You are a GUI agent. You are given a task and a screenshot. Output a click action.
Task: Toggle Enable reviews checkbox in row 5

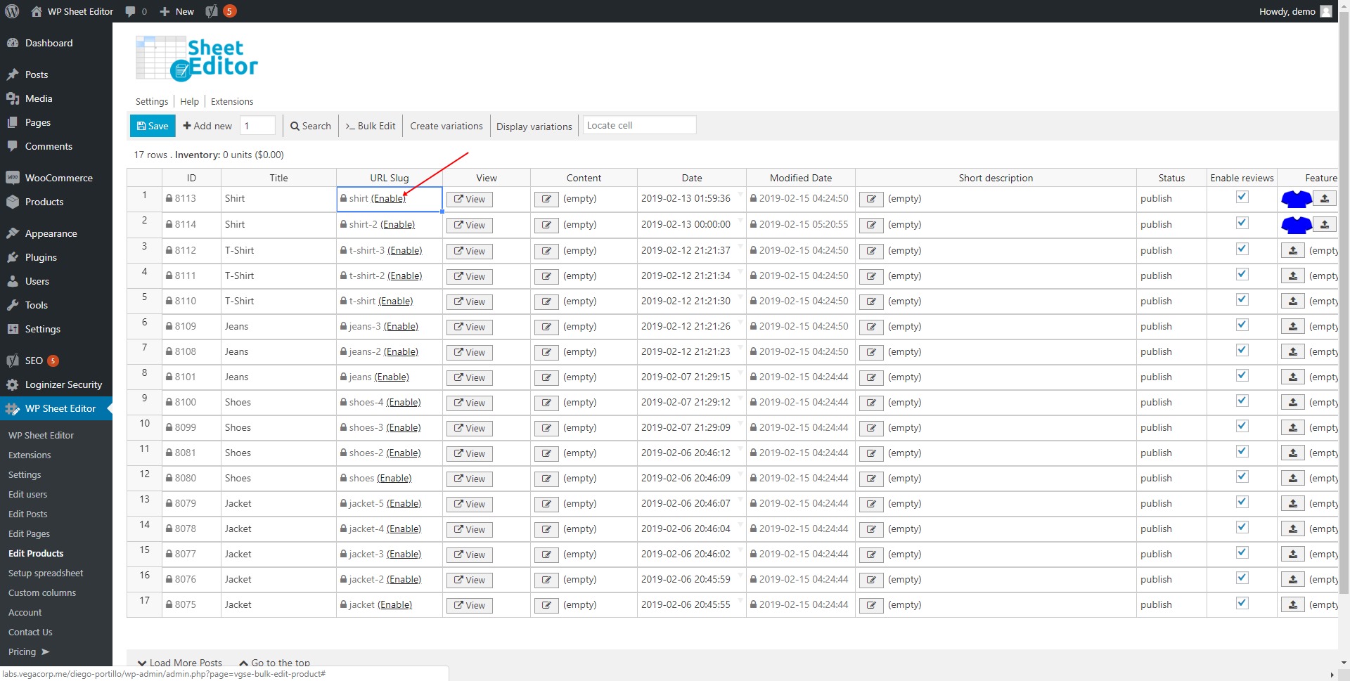coord(1242,300)
